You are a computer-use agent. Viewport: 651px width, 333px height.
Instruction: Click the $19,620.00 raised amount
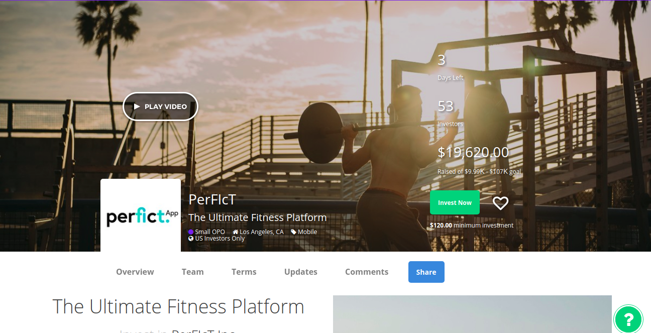click(x=473, y=152)
